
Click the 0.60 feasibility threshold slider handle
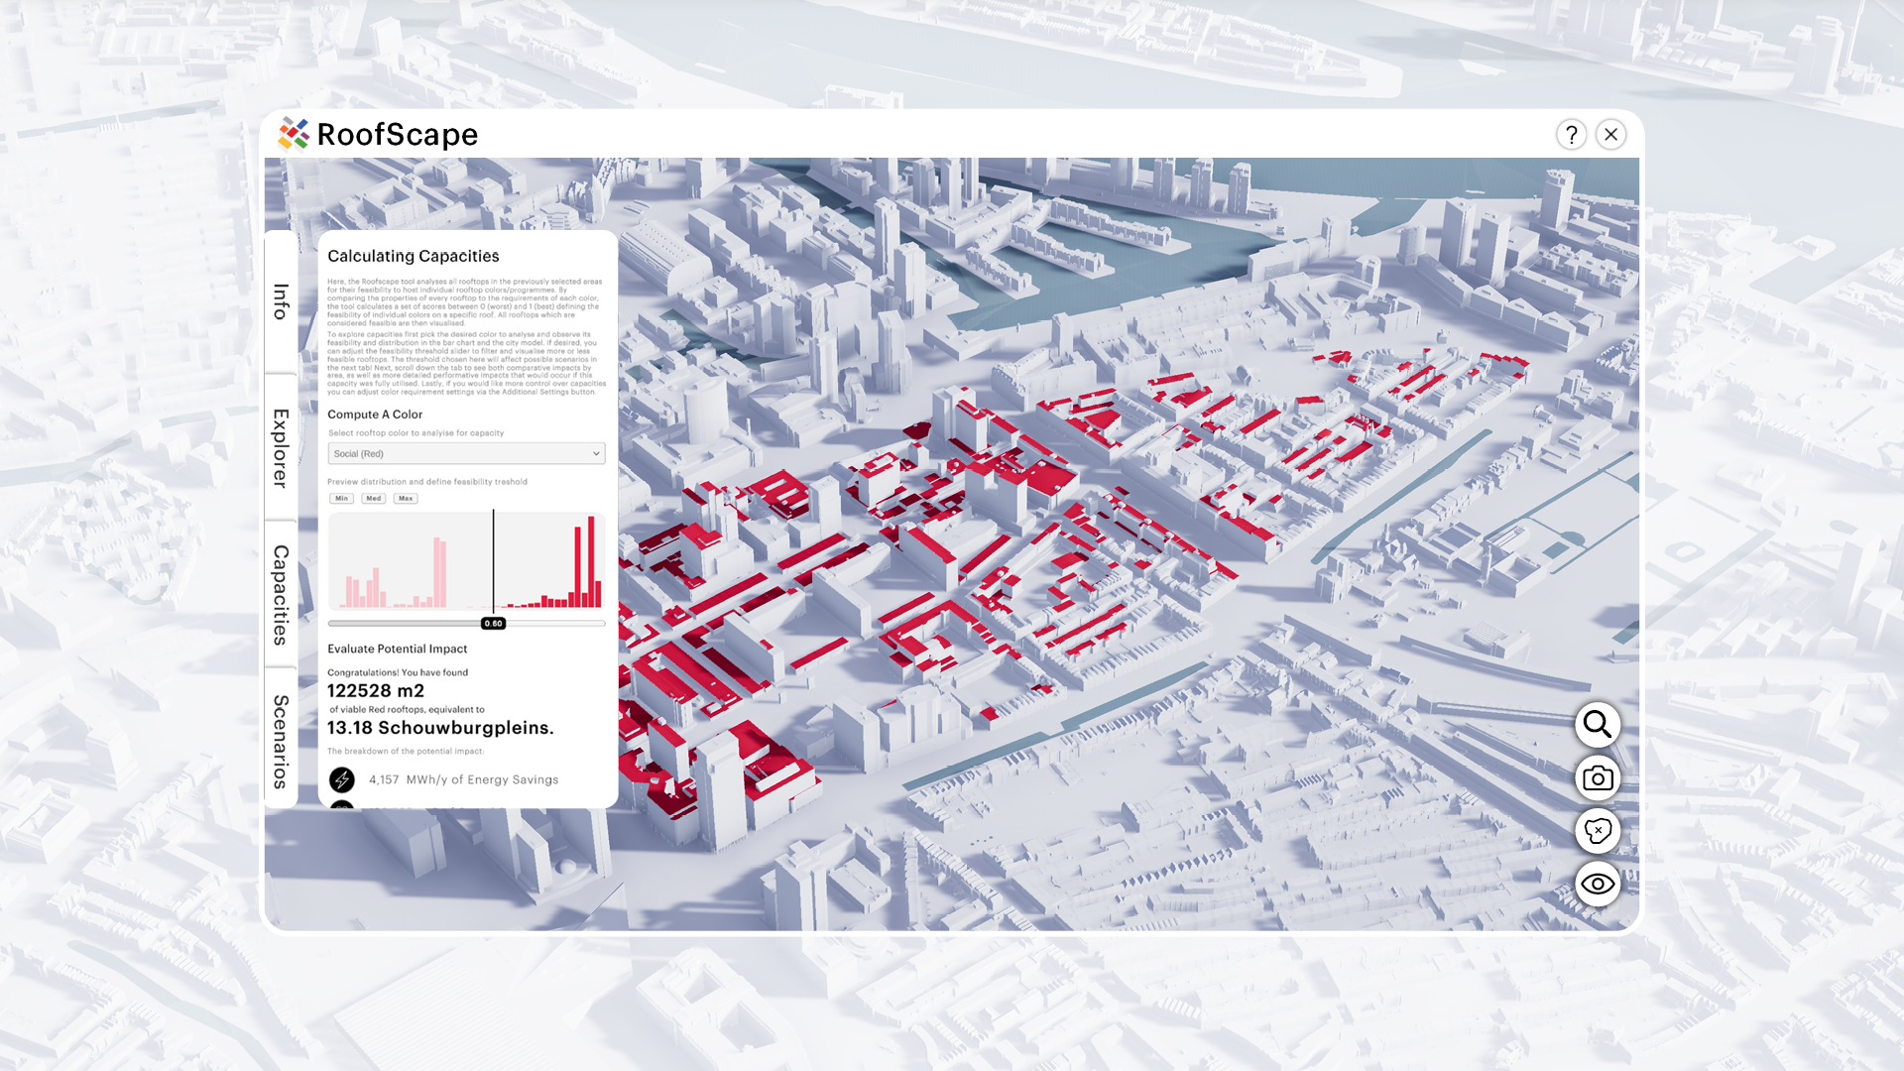pos(493,624)
